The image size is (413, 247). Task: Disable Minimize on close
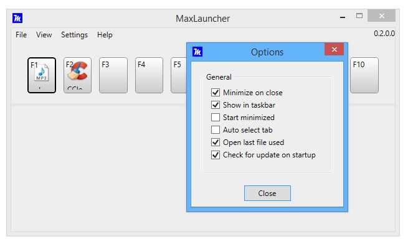[216, 93]
